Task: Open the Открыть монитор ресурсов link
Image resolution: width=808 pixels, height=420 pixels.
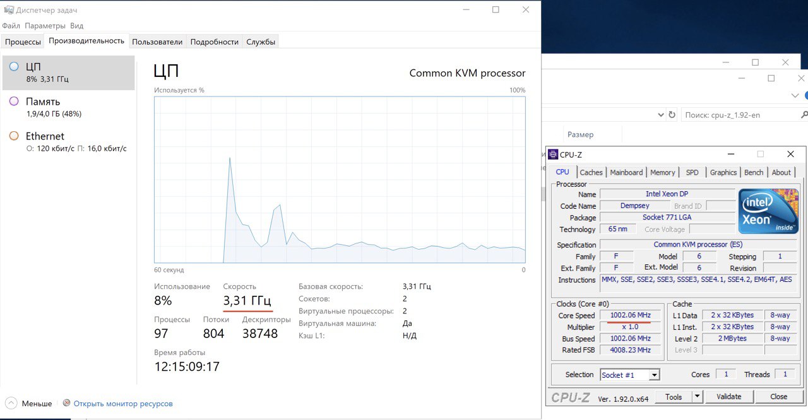Action: click(x=123, y=403)
